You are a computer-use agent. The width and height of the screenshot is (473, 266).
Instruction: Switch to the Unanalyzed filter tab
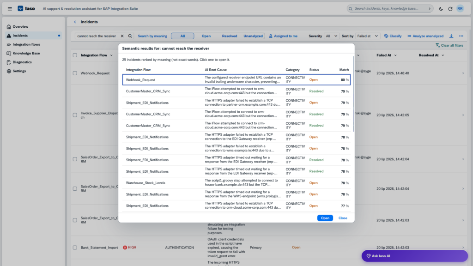pos(253,36)
